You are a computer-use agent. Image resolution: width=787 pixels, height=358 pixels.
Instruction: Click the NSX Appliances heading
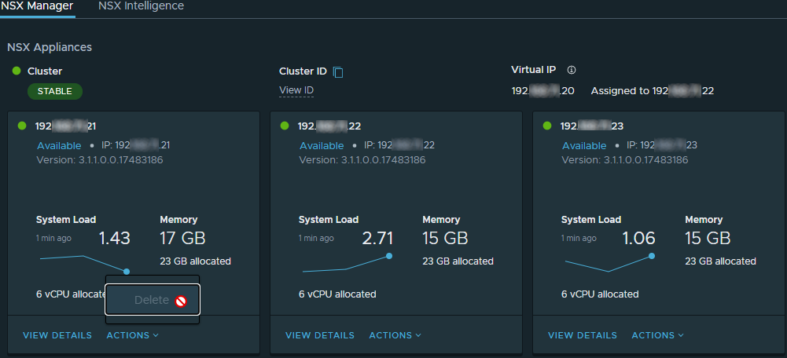point(50,47)
